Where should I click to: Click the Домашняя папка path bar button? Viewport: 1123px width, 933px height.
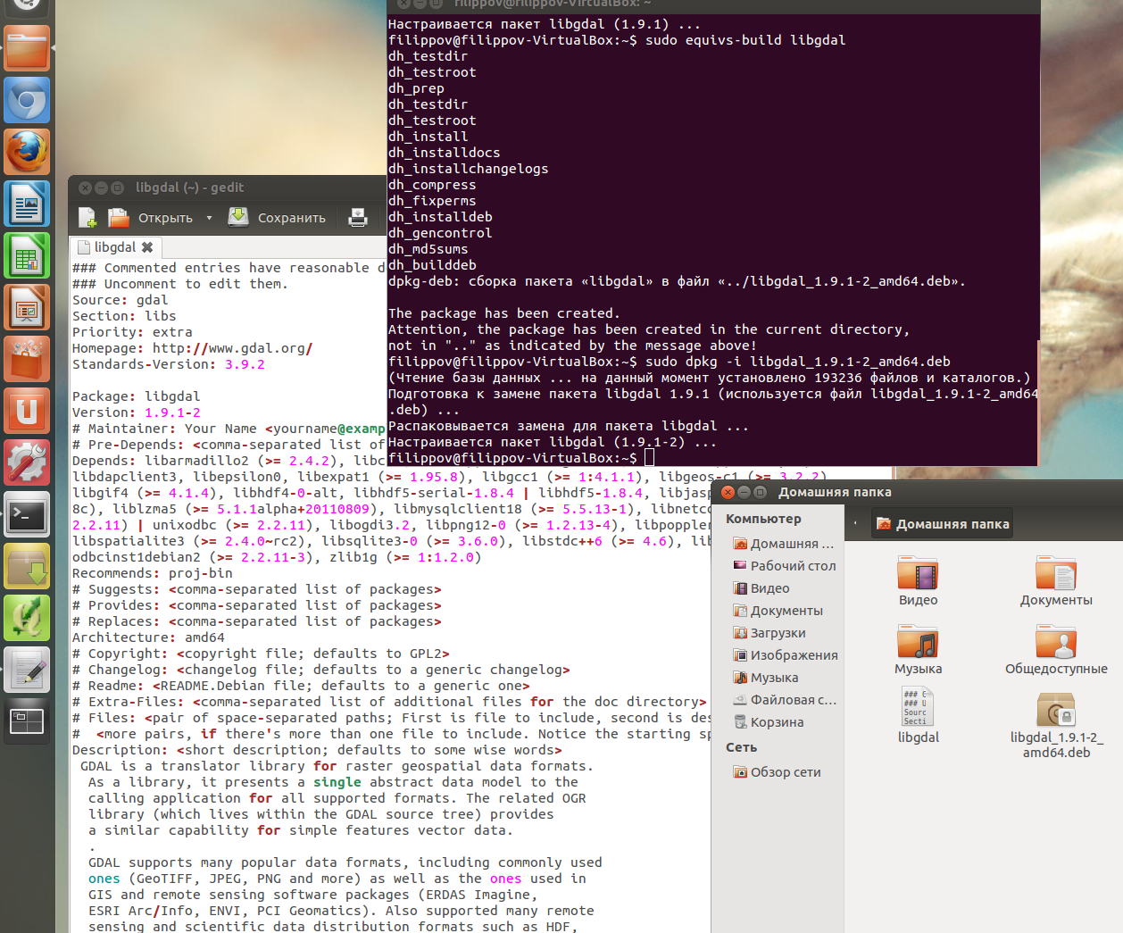point(943,524)
